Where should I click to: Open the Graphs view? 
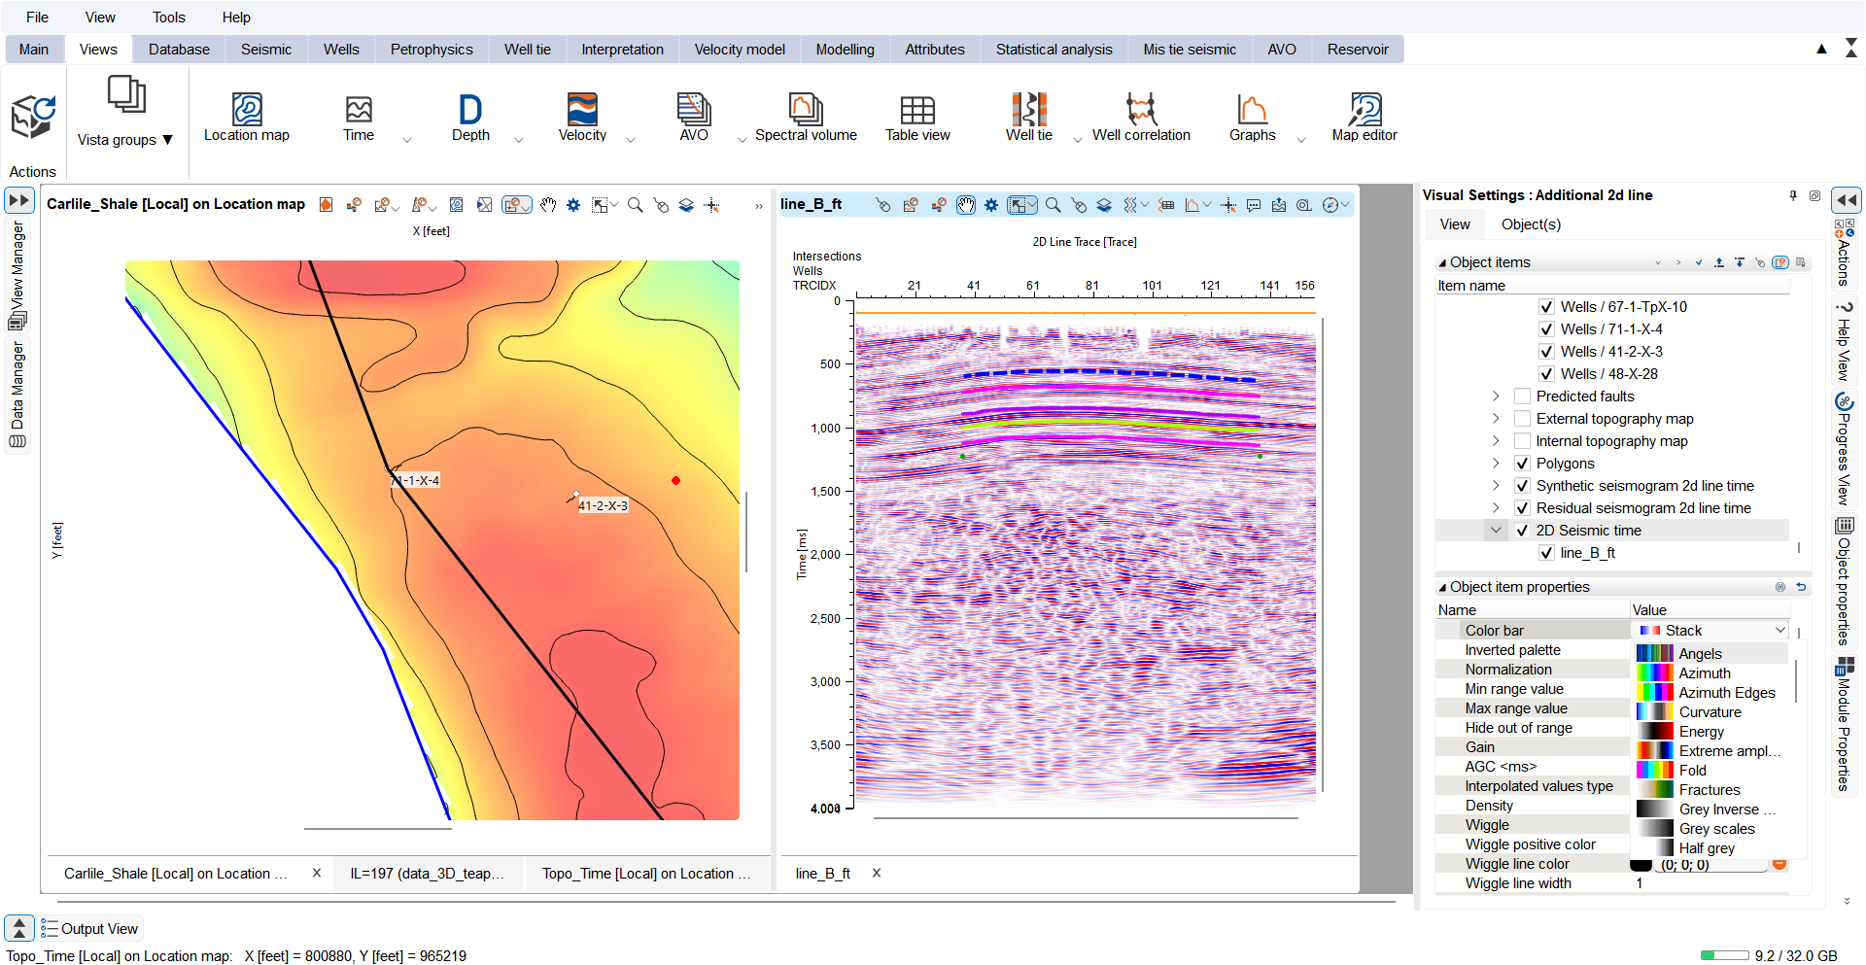click(1253, 118)
